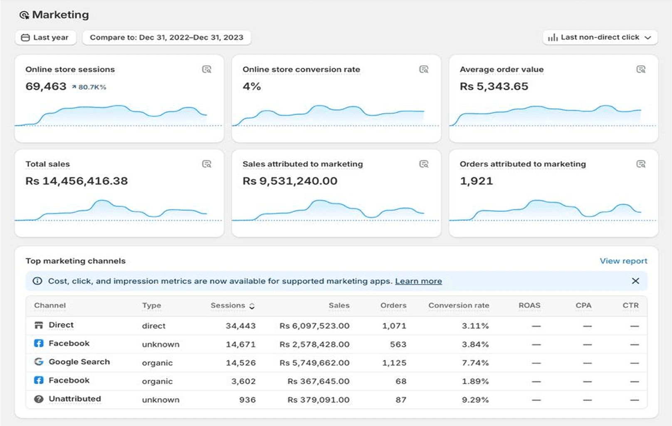Image resolution: width=672 pixels, height=426 pixels.
Task: Select the Direct channel row
Action: coord(61,325)
